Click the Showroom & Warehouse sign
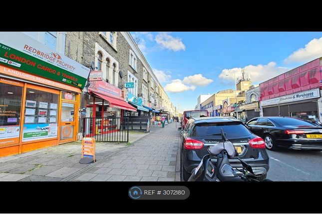 (x=291, y=98)
